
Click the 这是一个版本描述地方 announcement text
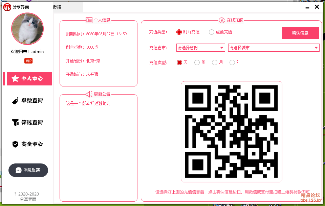tap(88, 103)
